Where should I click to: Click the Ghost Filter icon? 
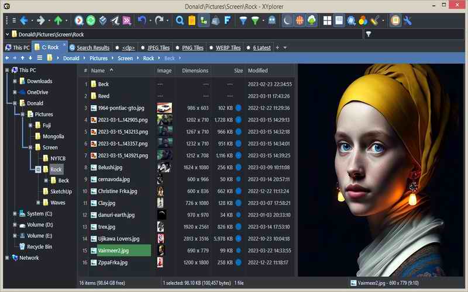[x=271, y=20]
